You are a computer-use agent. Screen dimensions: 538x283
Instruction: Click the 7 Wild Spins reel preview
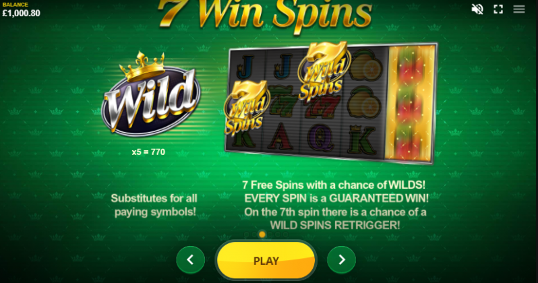(x=331, y=103)
